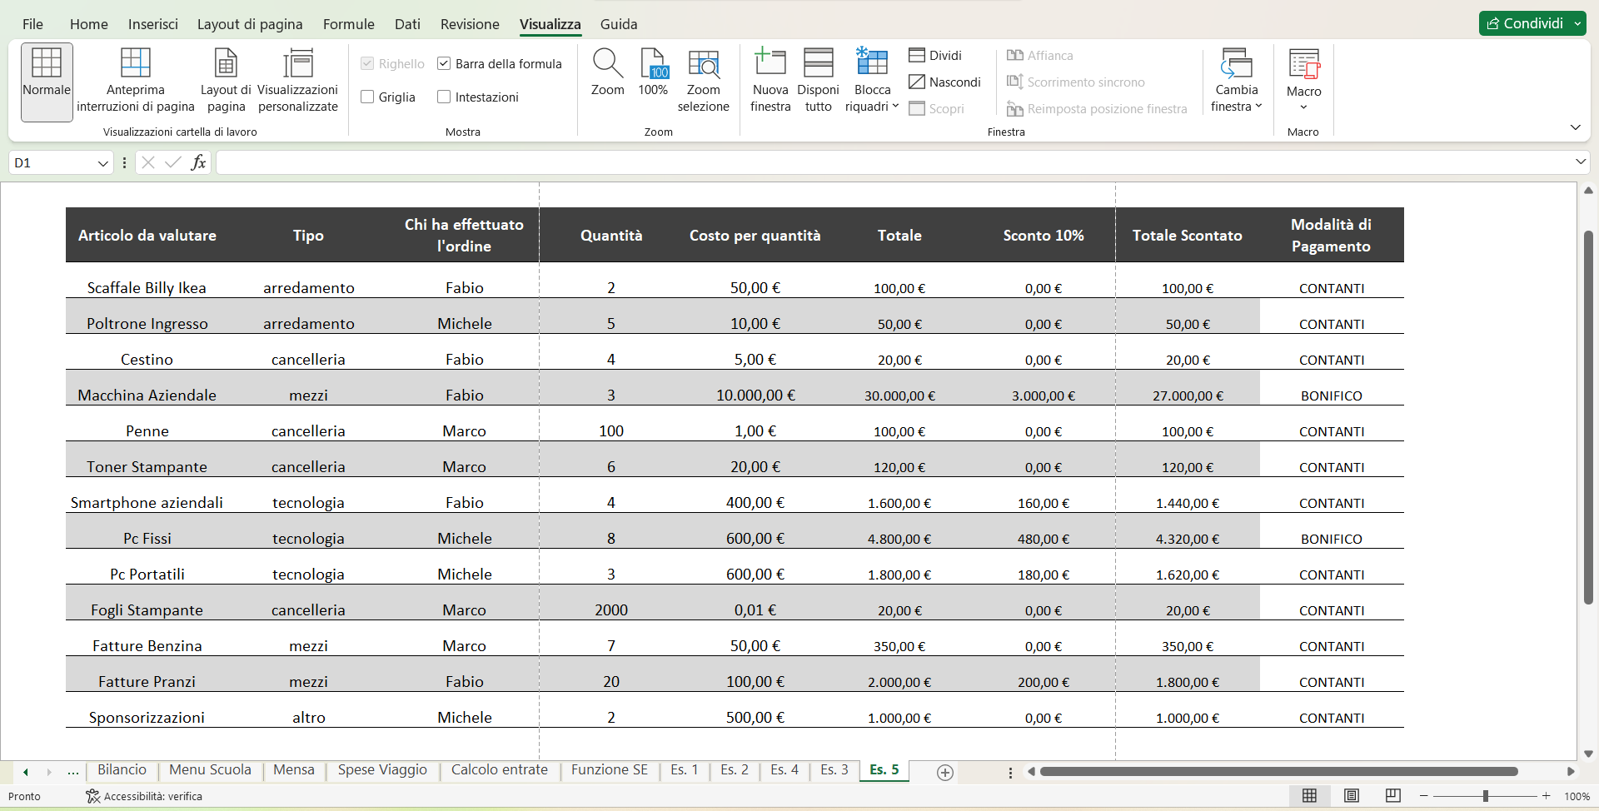
Task: Enable the Intestazioni checkbox
Action: click(444, 97)
